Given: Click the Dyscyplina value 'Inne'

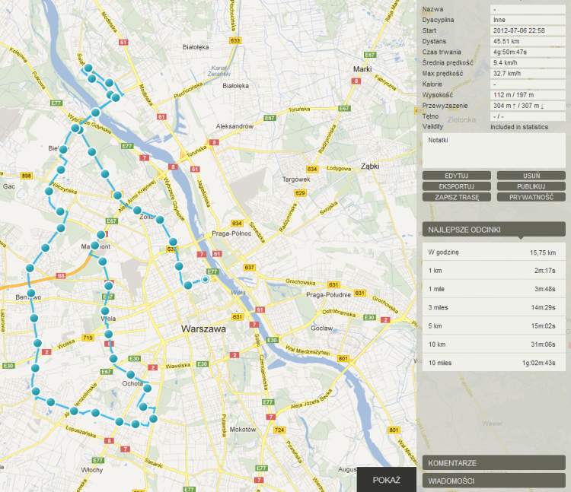Looking at the screenshot, I should [528, 20].
